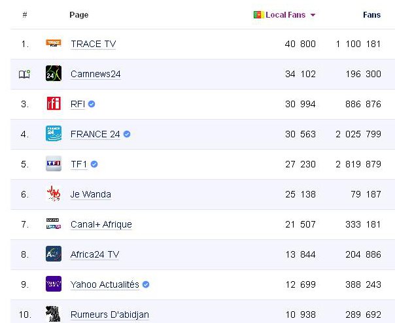
Task: Open the Camnews24 page link
Action: [x=95, y=74]
